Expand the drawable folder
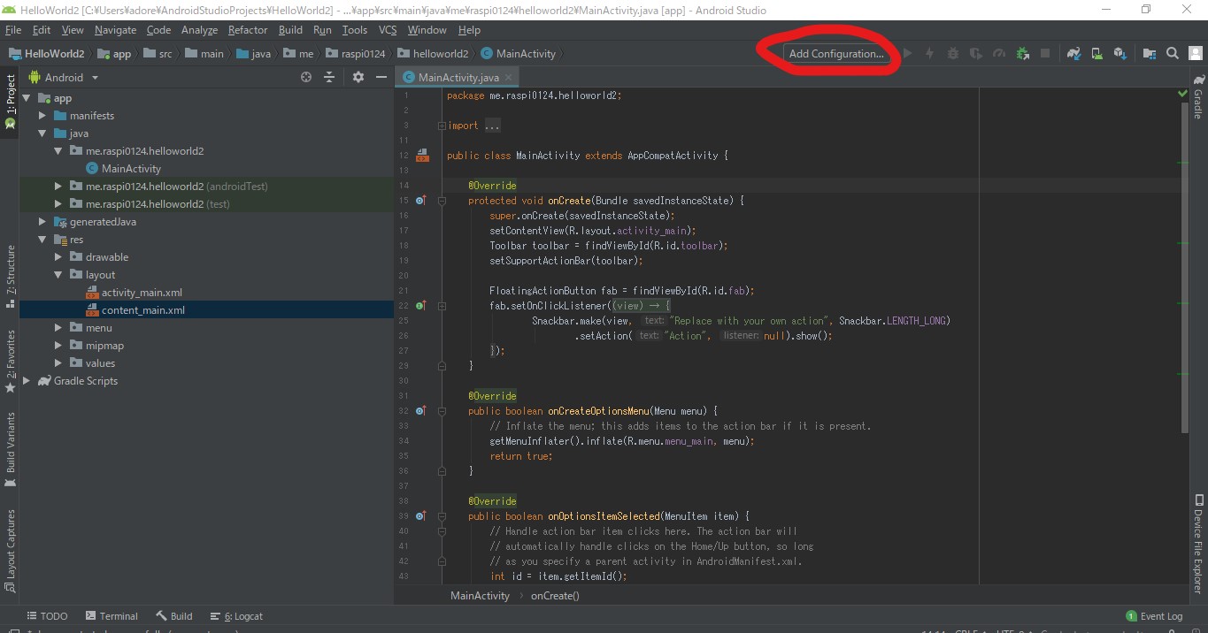This screenshot has height=633, width=1208. (58, 257)
